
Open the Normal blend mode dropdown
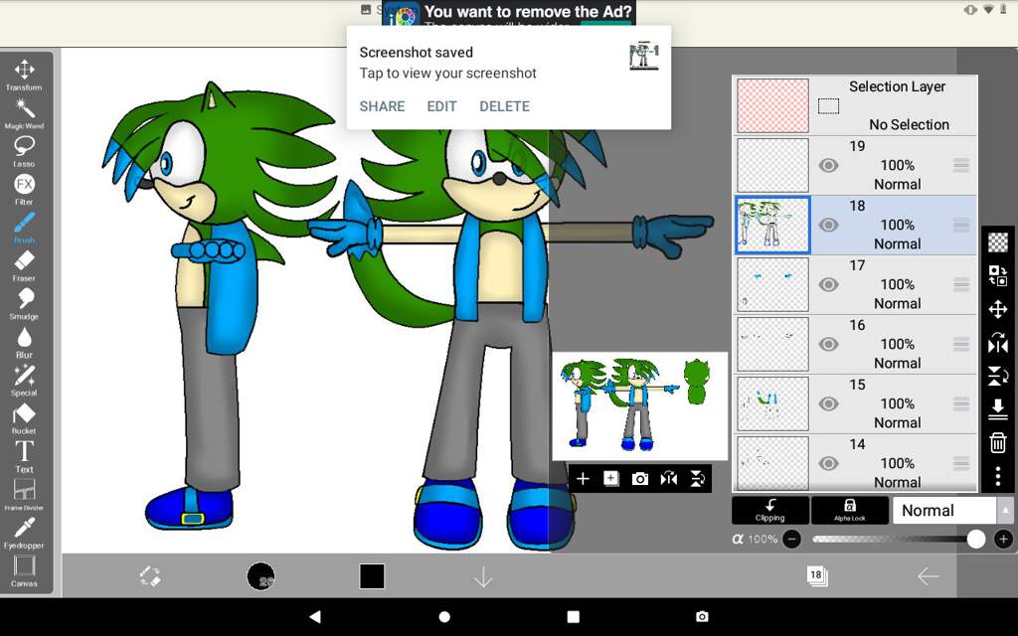coord(952,511)
